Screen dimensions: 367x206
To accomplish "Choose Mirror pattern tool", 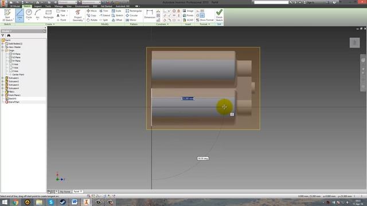I will (x=131, y=20).
